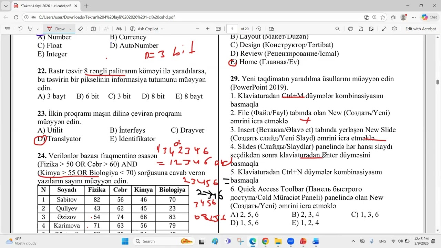Print the PDF document

[351, 29]
